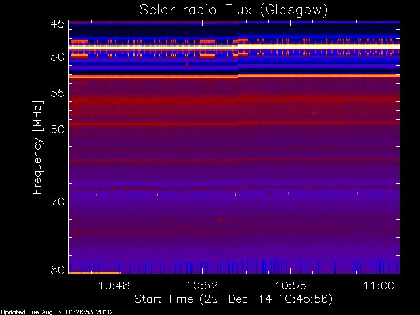Click the orange strip at 80 MHz bottom-left
Screen dimensions: 420x315
pos(95,273)
